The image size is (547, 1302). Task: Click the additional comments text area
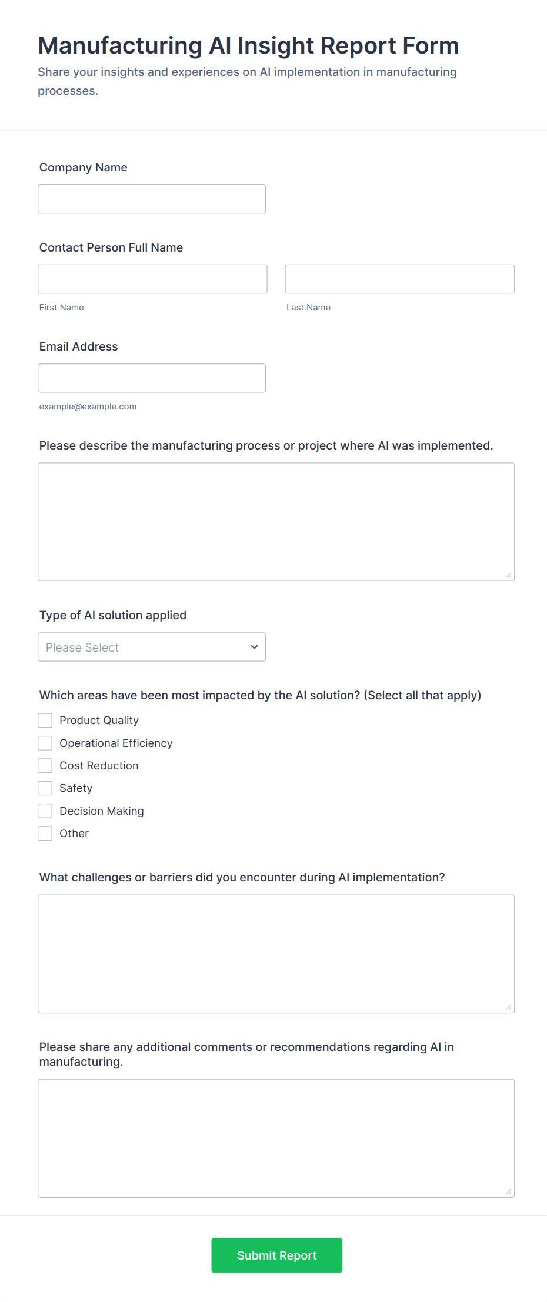[276, 1137]
